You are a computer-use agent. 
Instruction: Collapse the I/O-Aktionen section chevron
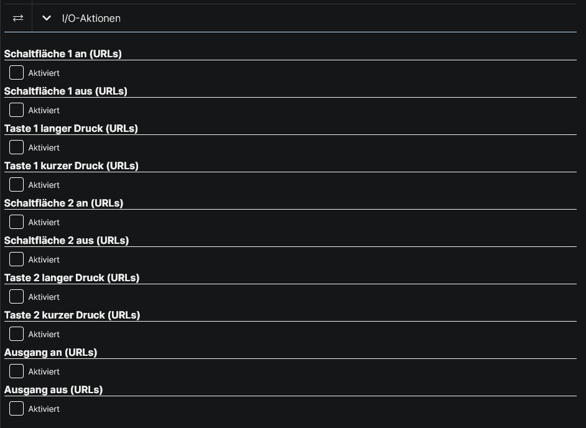tap(47, 18)
